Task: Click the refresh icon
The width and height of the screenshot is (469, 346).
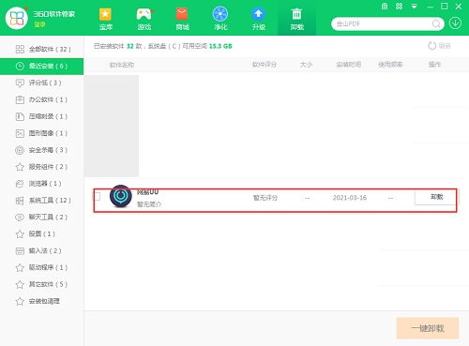Action: 432,46
